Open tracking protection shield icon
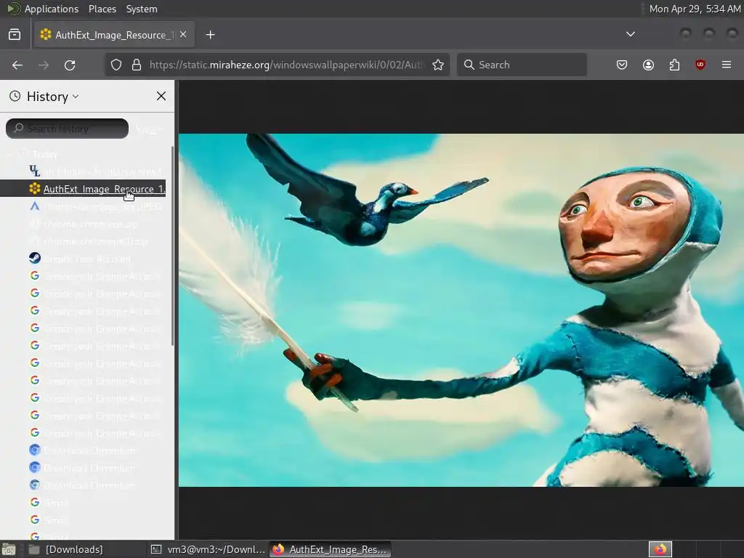 (x=116, y=65)
